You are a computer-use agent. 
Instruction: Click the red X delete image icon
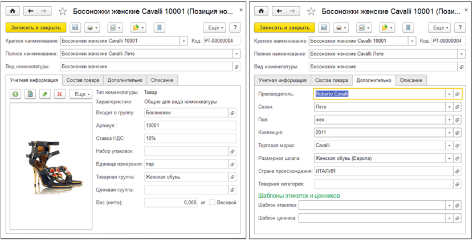tap(59, 94)
